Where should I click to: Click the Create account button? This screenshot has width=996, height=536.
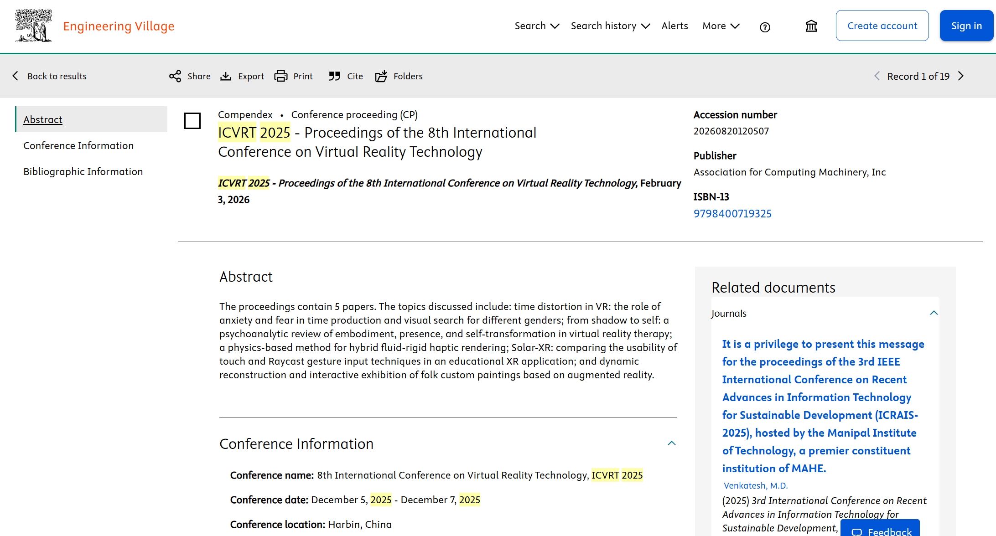point(882,26)
